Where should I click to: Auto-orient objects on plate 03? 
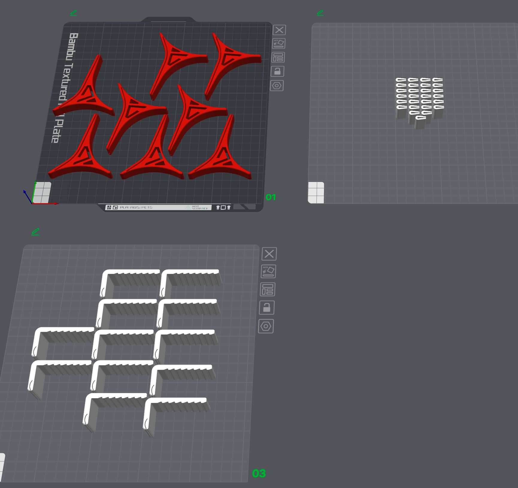[268, 272]
